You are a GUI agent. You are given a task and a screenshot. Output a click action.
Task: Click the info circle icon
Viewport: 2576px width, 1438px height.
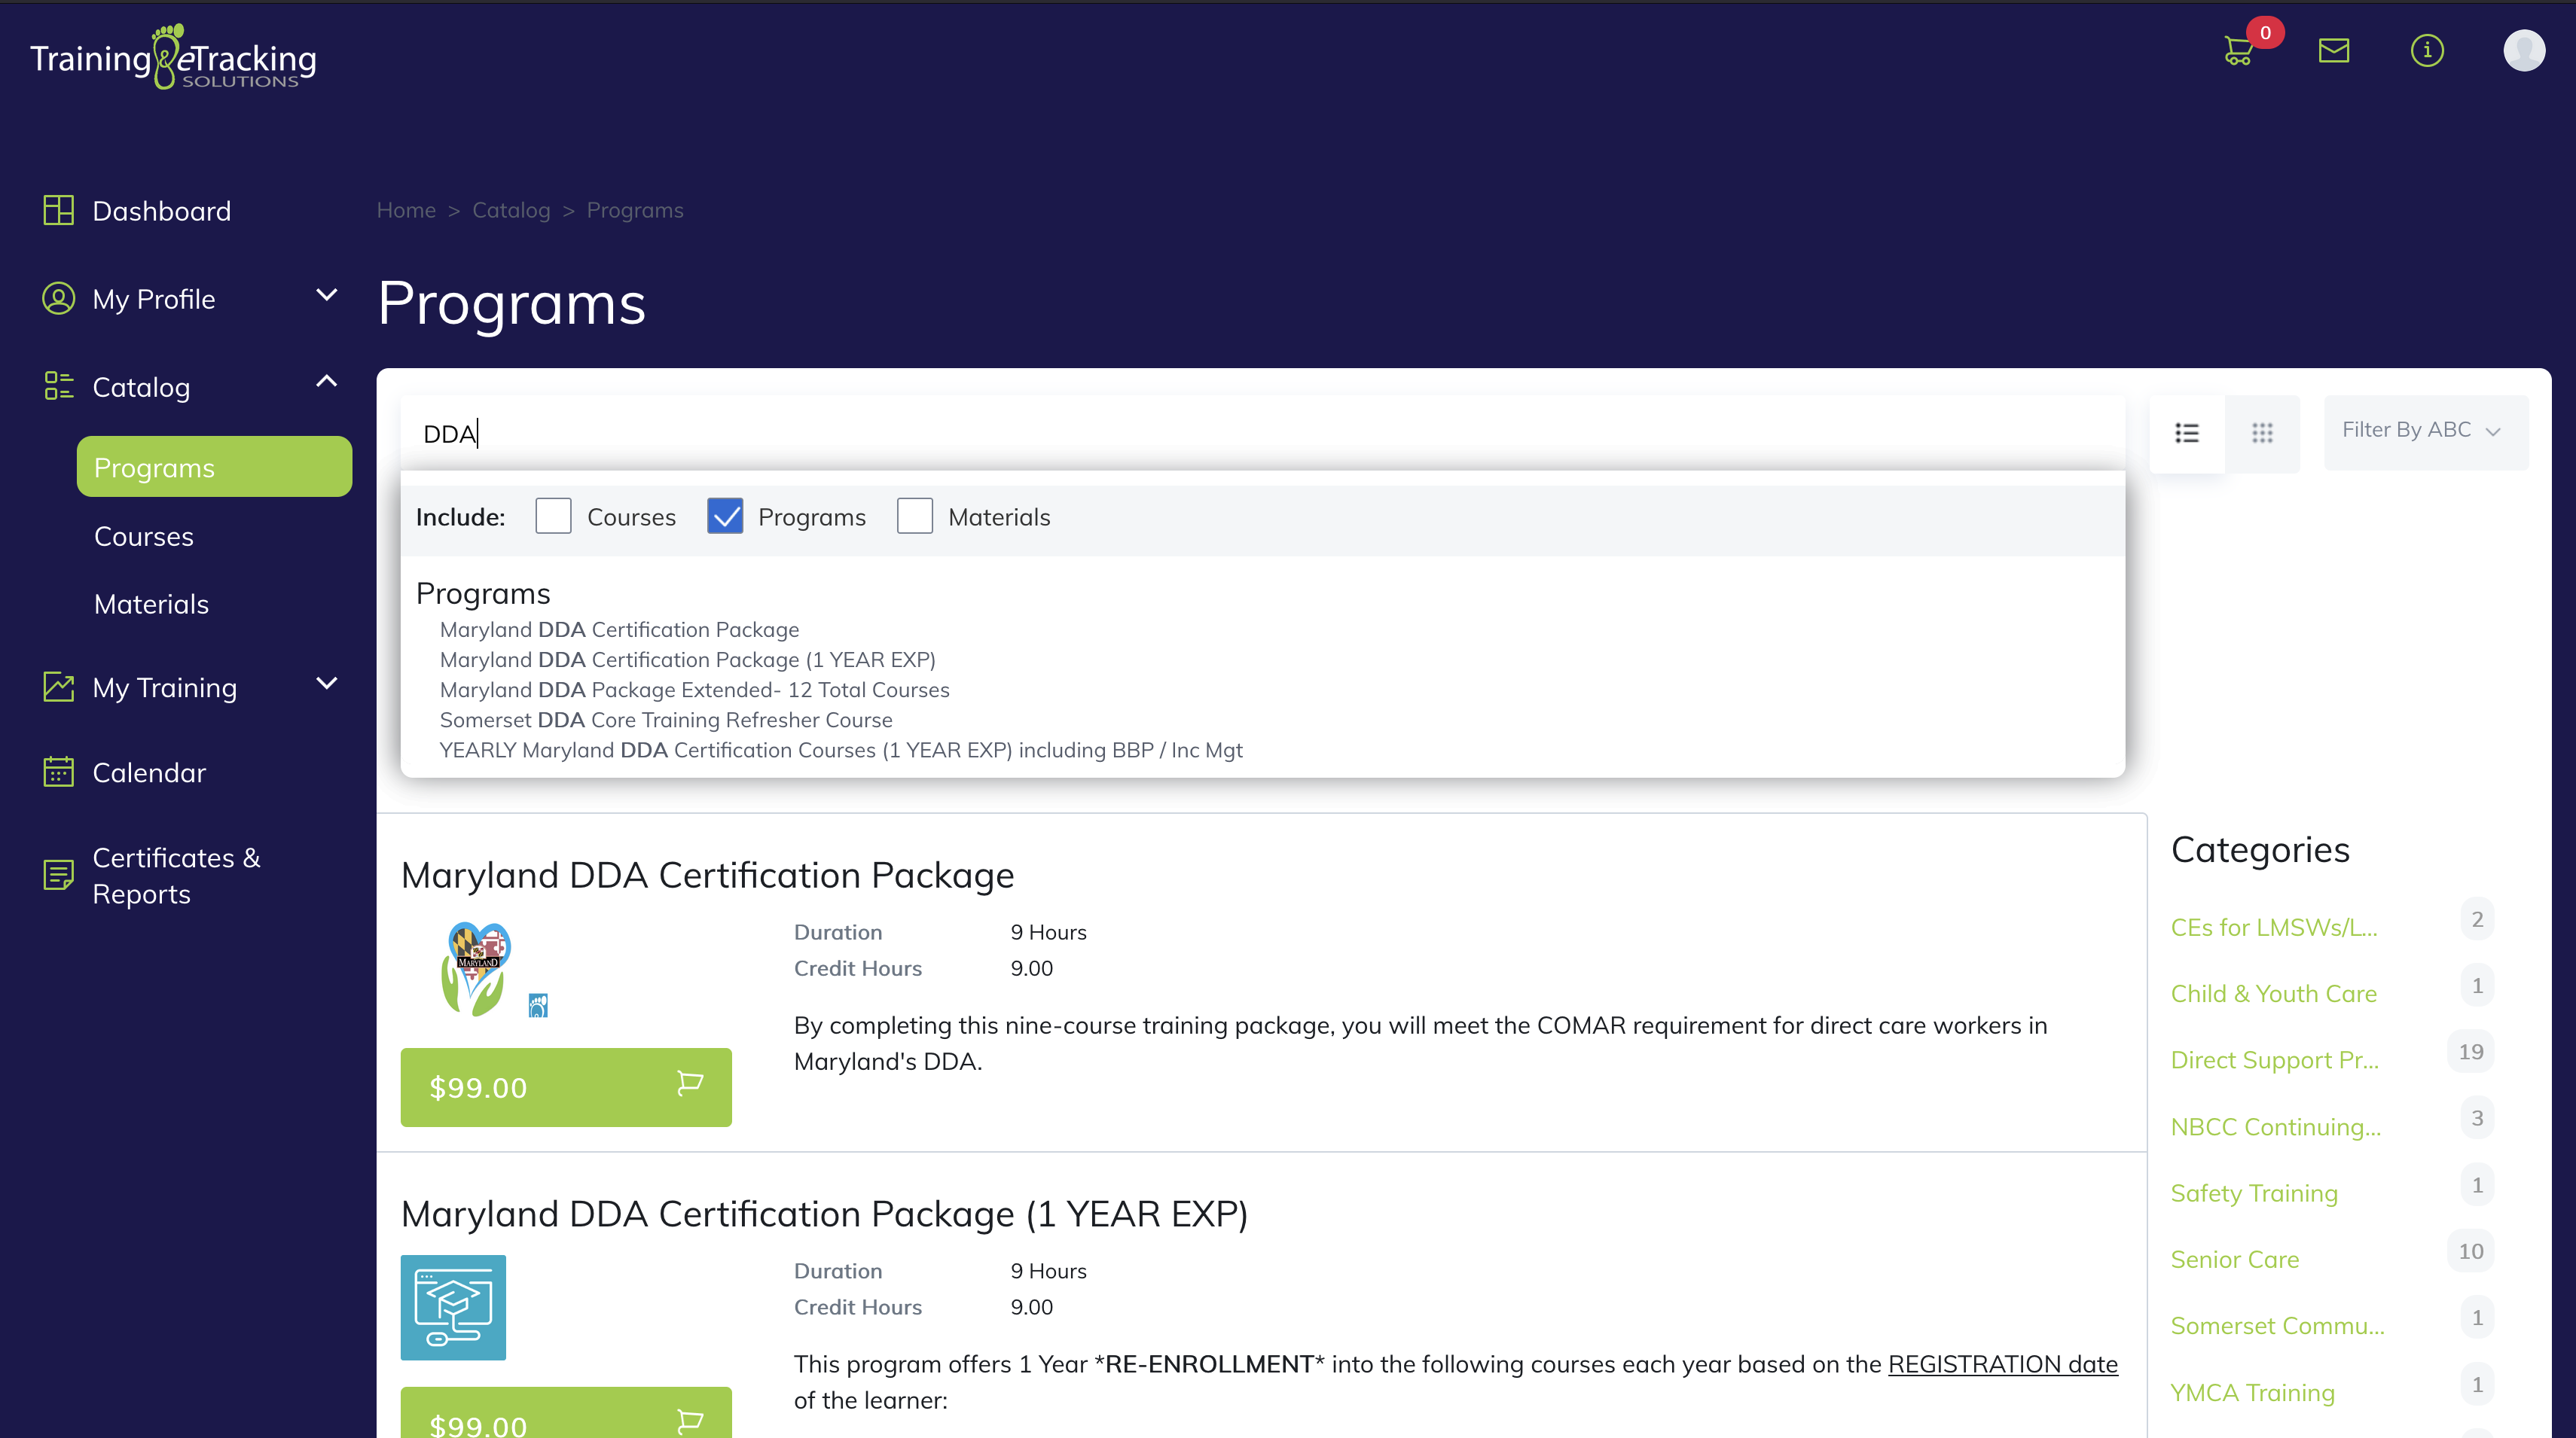pyautogui.click(x=2427, y=50)
